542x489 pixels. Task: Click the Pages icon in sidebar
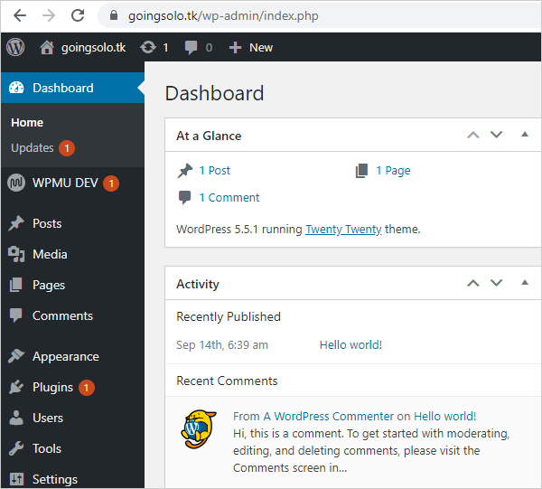[16, 285]
